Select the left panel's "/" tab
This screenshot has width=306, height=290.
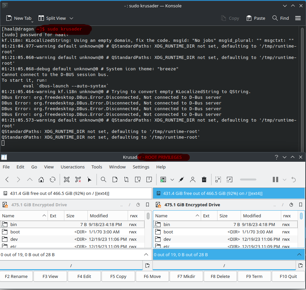[x=71, y=266]
